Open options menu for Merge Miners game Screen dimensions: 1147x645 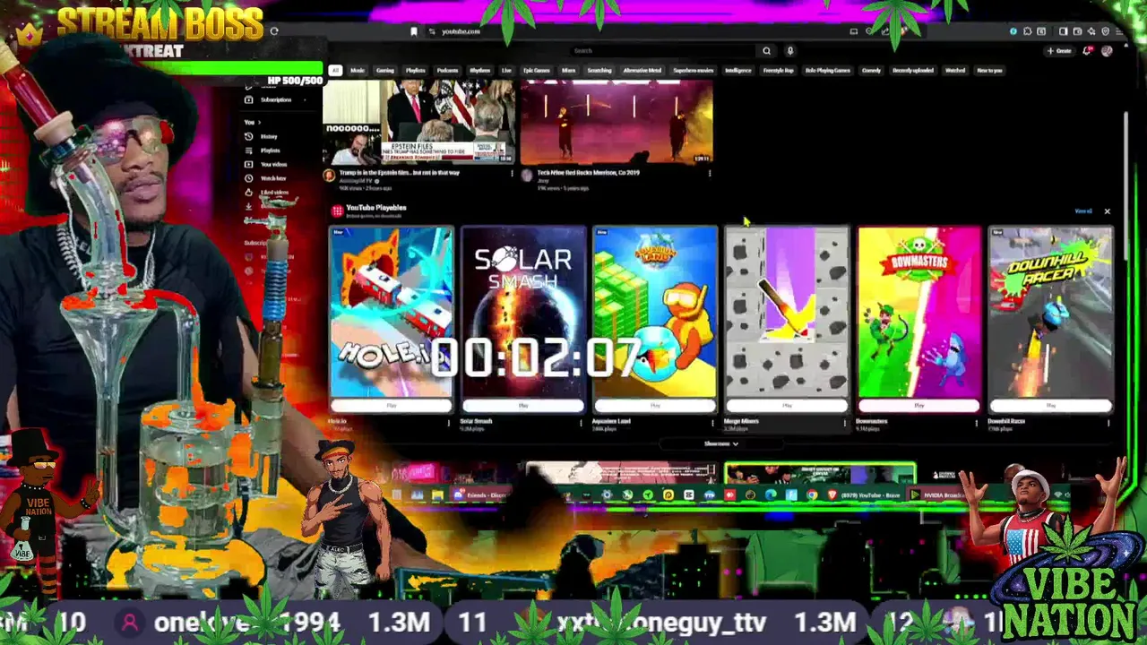tap(844, 422)
